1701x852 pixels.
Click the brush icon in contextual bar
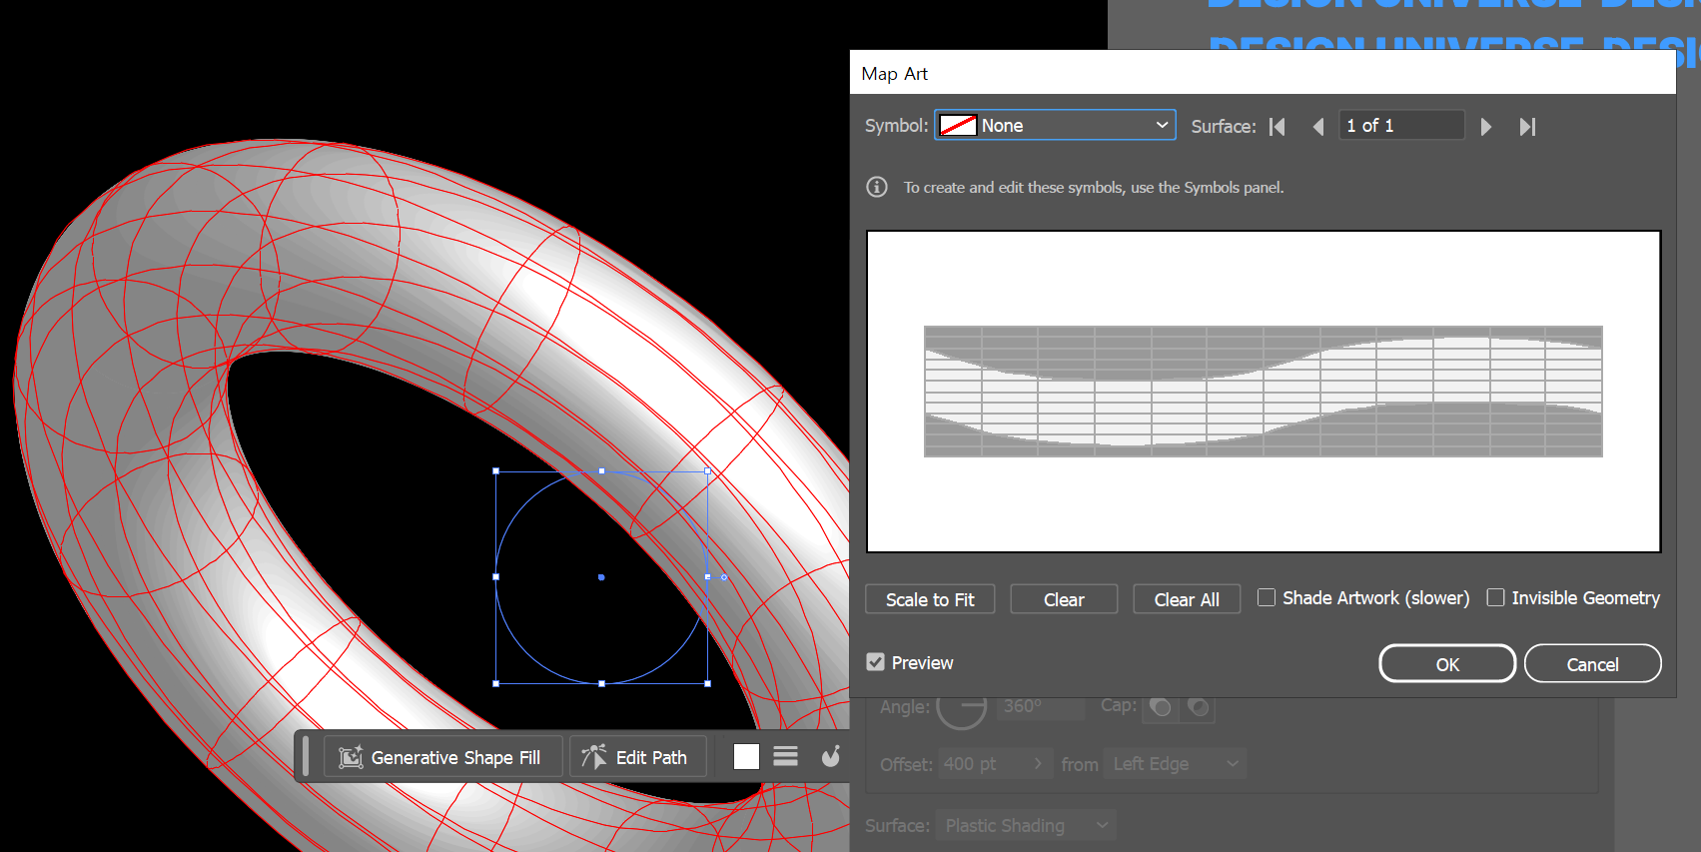831,757
